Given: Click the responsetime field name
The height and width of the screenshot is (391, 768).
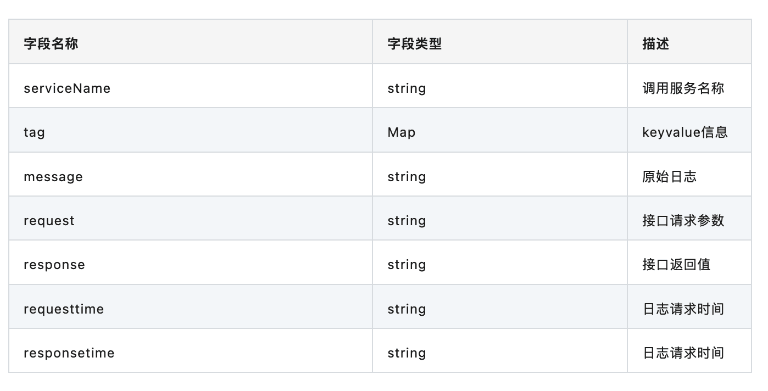Looking at the screenshot, I should coord(69,353).
